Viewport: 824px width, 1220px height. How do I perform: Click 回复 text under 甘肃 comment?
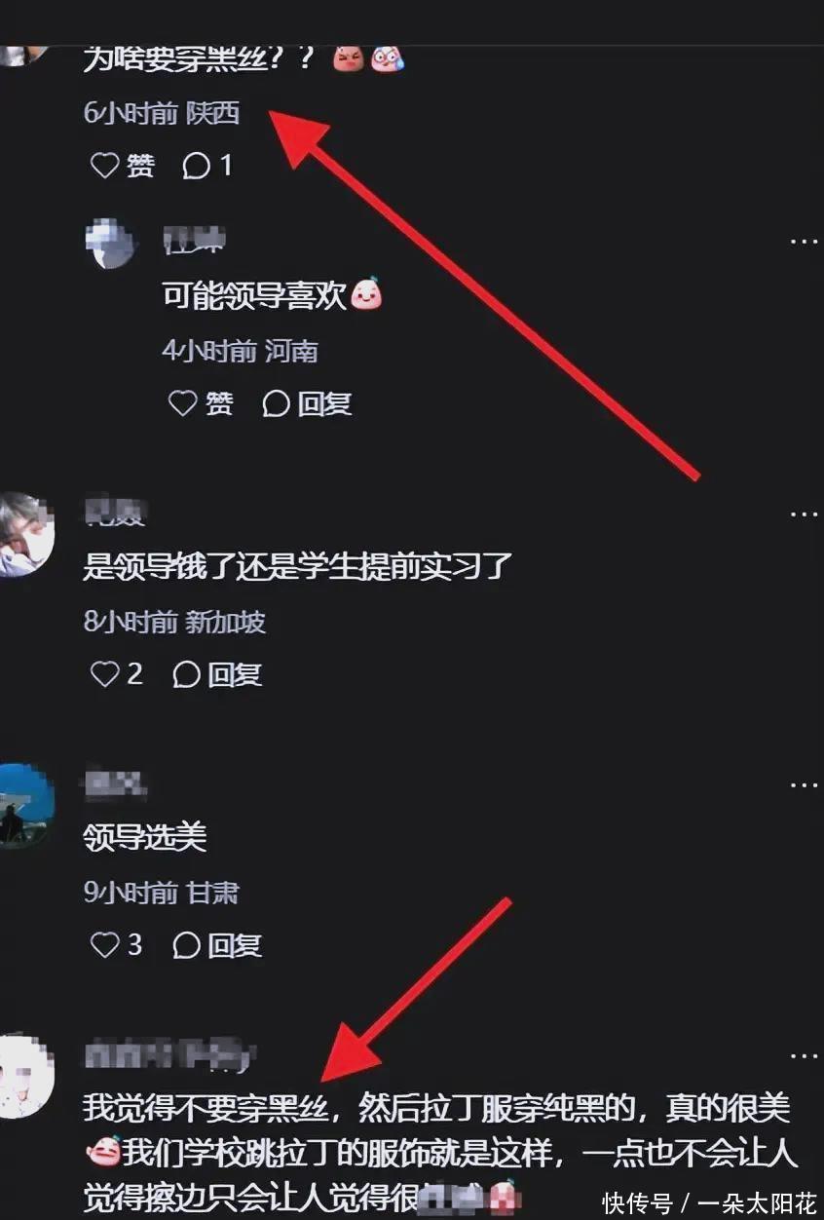(x=235, y=944)
